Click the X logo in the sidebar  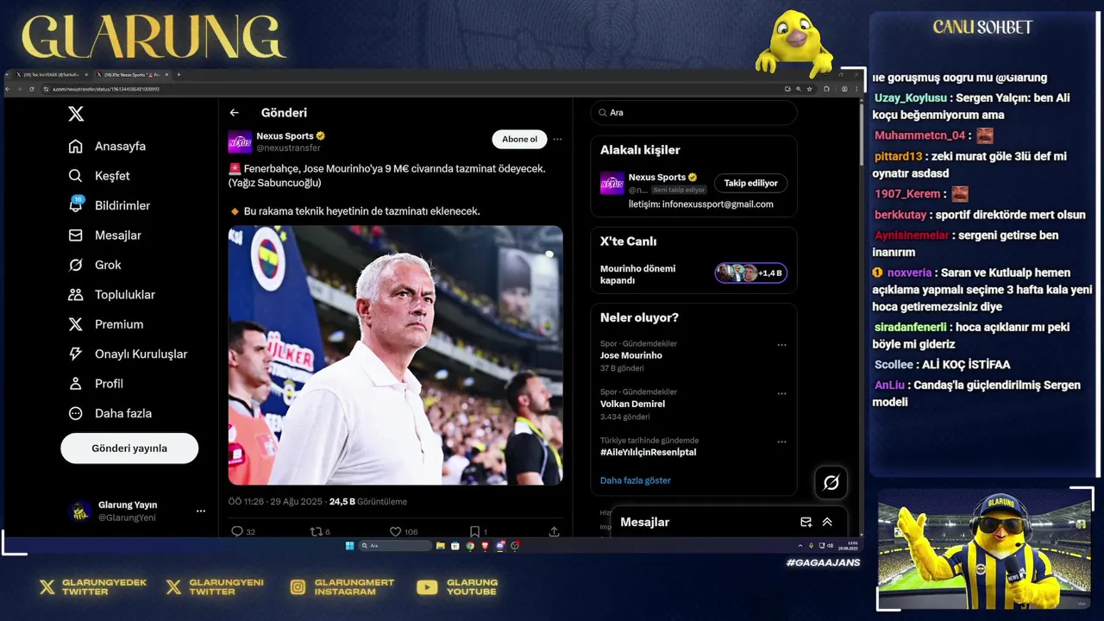click(x=76, y=114)
